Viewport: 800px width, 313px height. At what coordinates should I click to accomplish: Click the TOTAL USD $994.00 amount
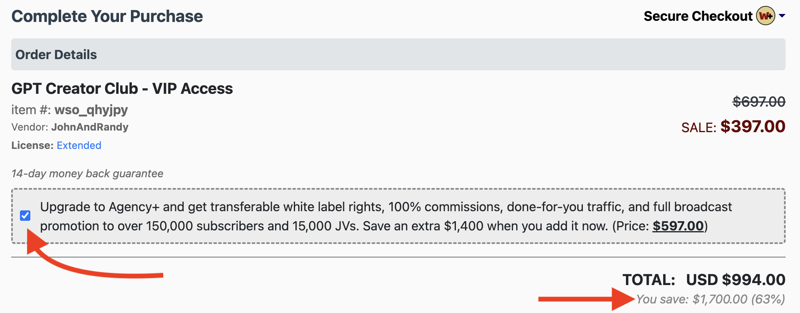click(735, 280)
